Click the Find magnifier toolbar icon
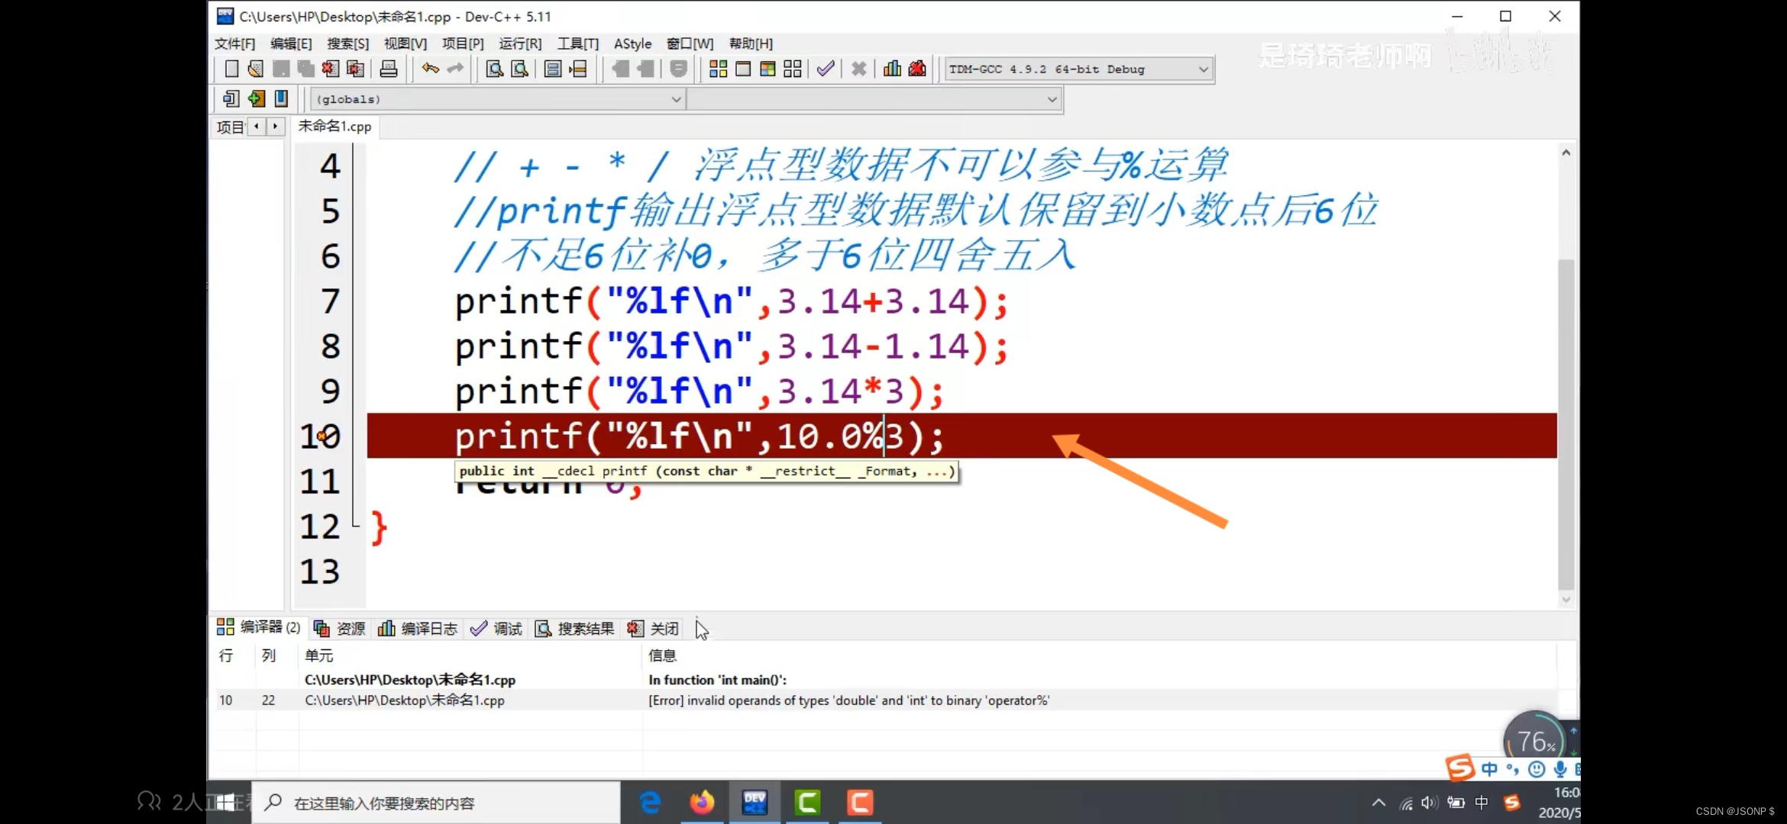The image size is (1787, 824). pos(495,69)
